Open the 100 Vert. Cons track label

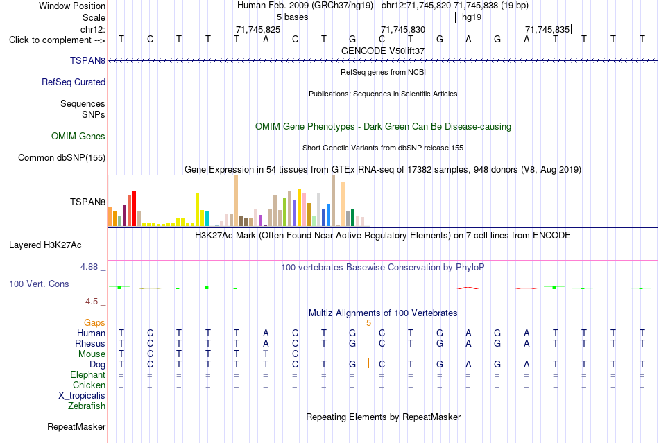point(39,284)
